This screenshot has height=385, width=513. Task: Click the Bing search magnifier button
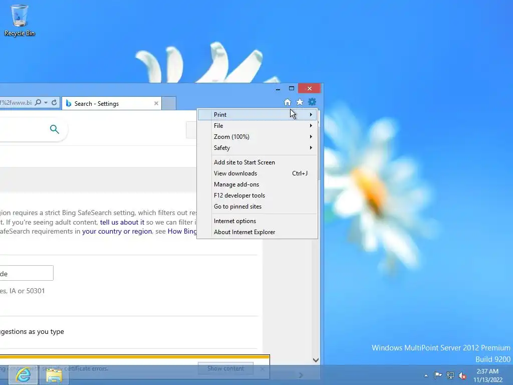pos(54,129)
